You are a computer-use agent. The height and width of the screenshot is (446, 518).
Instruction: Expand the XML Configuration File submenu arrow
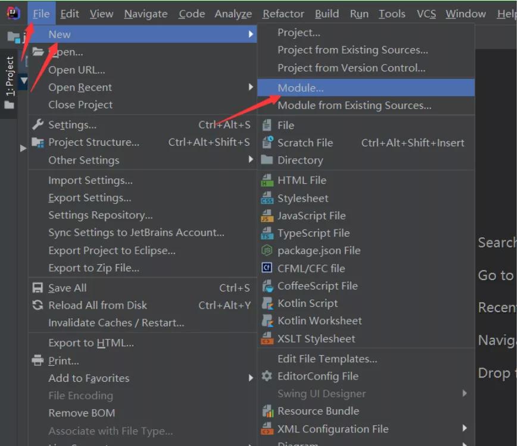coord(464,428)
